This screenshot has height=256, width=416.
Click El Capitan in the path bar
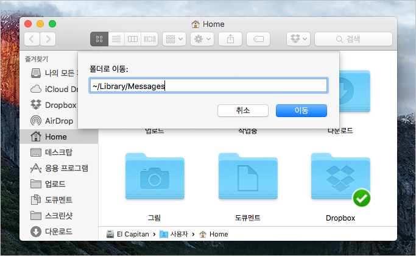point(128,234)
